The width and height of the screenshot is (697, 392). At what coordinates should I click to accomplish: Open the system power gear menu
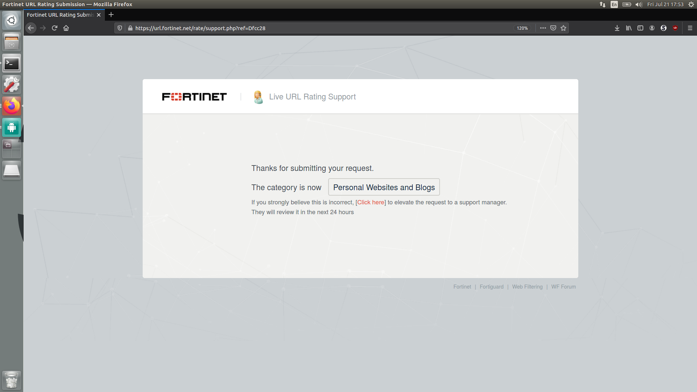coord(691,4)
